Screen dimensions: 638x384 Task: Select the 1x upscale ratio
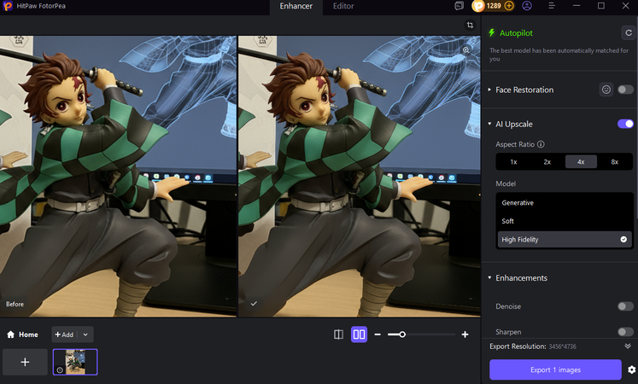point(513,162)
